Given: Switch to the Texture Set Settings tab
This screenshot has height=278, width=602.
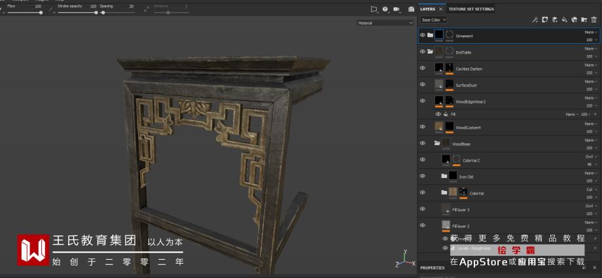Looking at the screenshot, I should click(471, 9).
